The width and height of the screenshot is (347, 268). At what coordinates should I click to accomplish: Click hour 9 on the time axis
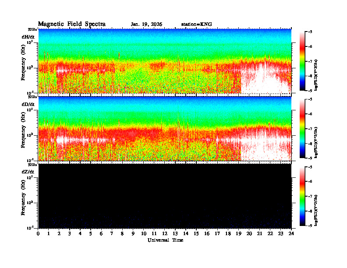pos(133,234)
